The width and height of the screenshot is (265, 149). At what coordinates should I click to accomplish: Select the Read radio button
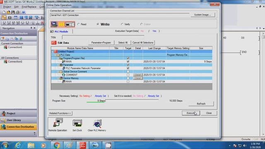79,24
